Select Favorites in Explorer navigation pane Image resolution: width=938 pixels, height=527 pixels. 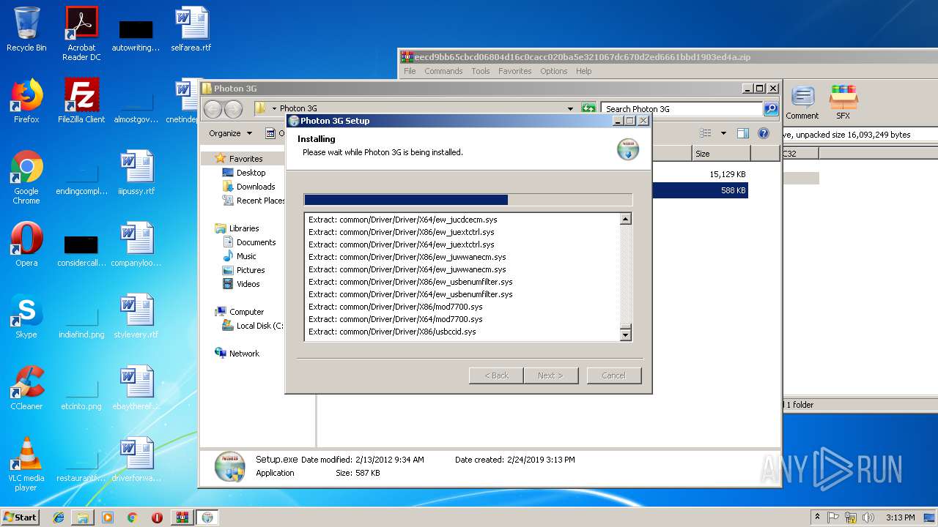(x=245, y=159)
